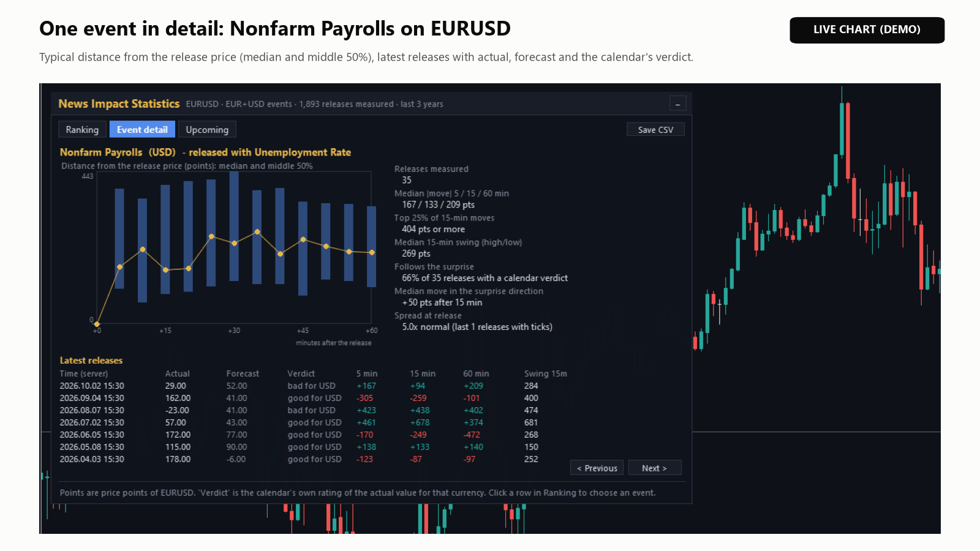This screenshot has width=980, height=551.
Task: Click the News Impact Statistics title
Action: pyautogui.click(x=119, y=104)
